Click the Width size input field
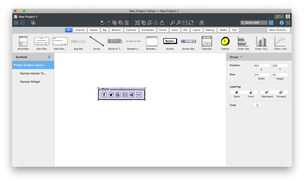 coord(261,75)
